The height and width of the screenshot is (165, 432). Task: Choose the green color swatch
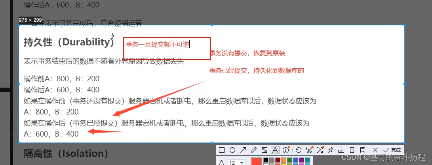pos(289,160)
